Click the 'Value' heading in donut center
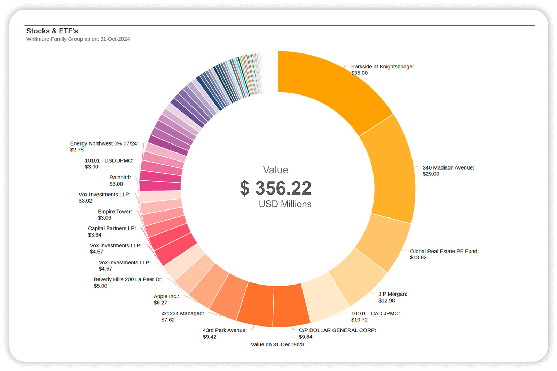This screenshot has height=371, width=557. point(275,170)
